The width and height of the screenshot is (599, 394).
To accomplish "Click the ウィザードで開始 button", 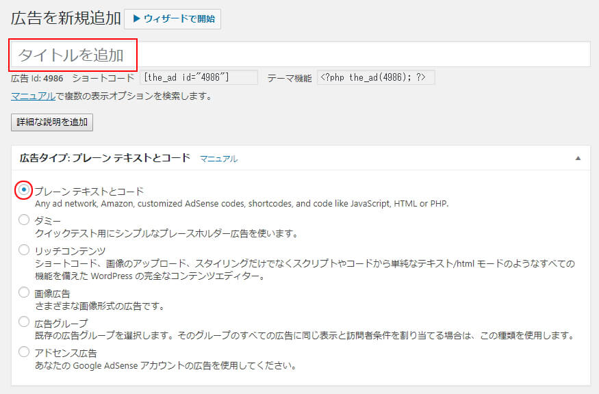I will click(x=173, y=18).
